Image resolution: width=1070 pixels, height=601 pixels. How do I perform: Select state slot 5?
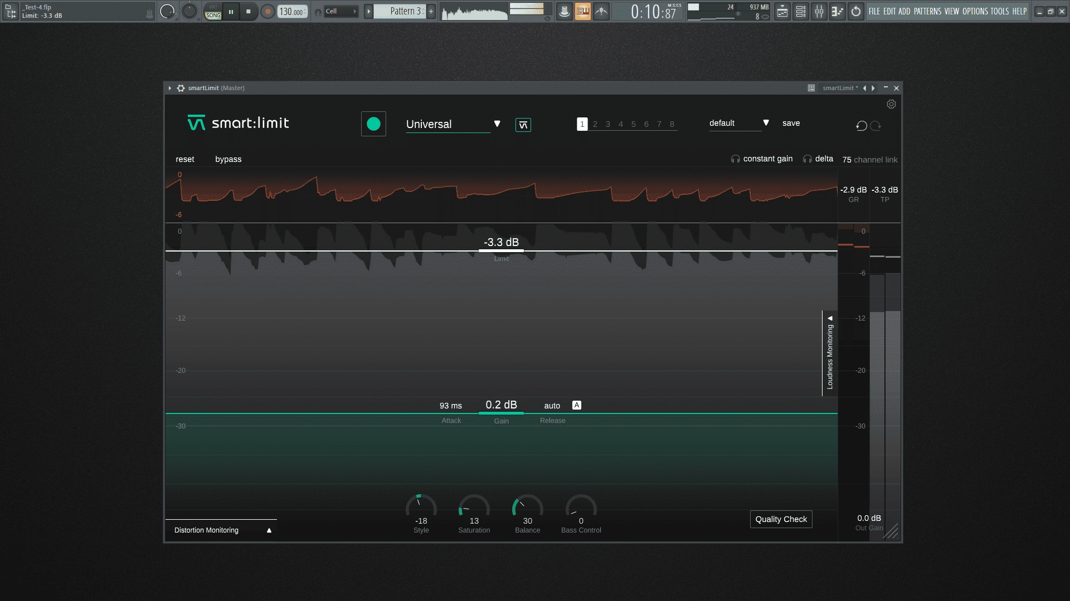[x=634, y=124]
